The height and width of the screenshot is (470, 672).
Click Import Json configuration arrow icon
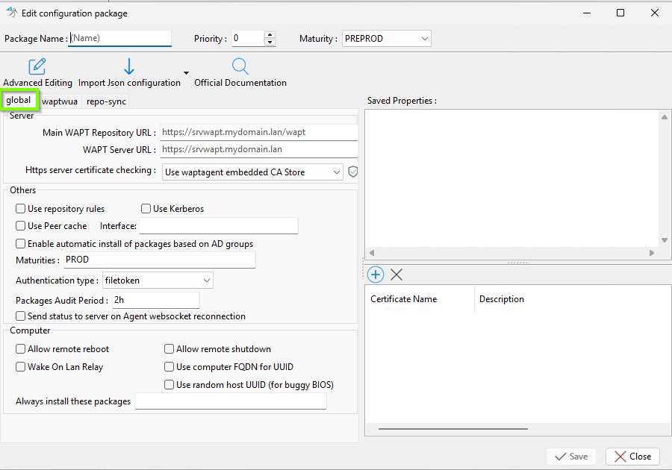pyautogui.click(x=129, y=66)
